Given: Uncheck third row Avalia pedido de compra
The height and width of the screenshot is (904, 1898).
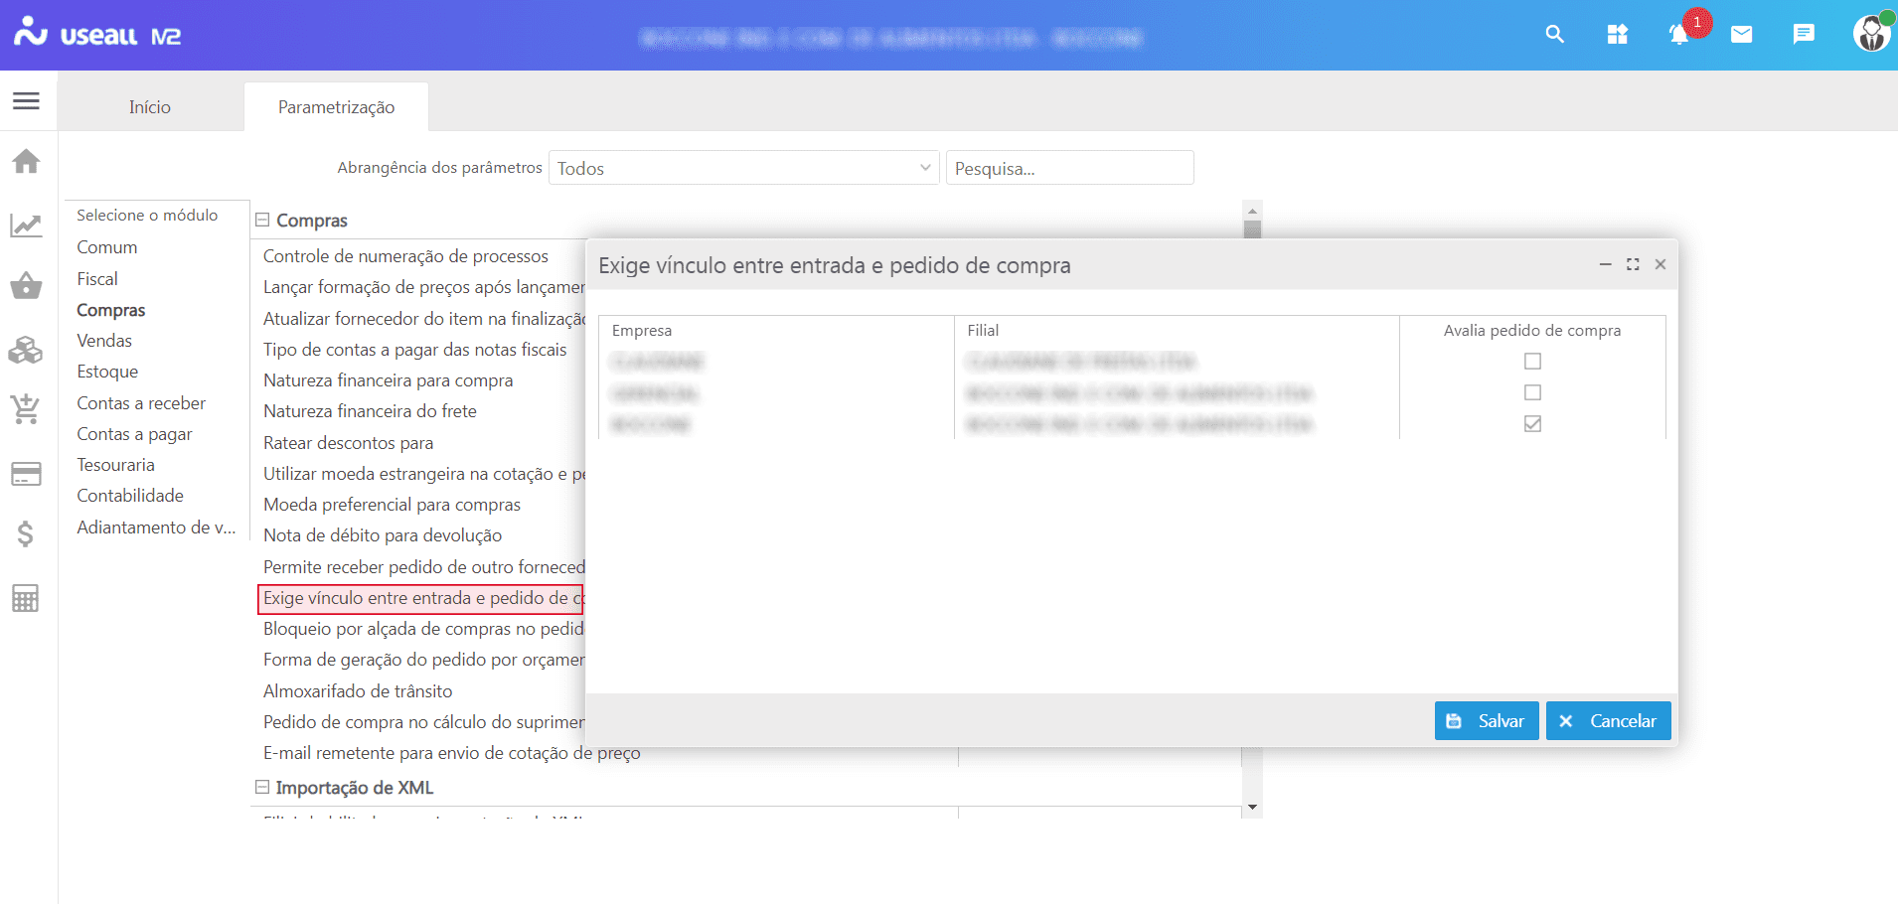Looking at the screenshot, I should 1532,424.
